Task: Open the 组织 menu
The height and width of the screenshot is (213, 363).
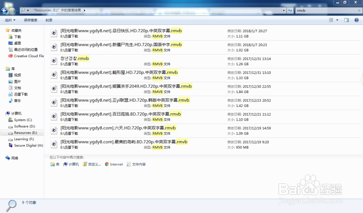Action: tap(10, 20)
